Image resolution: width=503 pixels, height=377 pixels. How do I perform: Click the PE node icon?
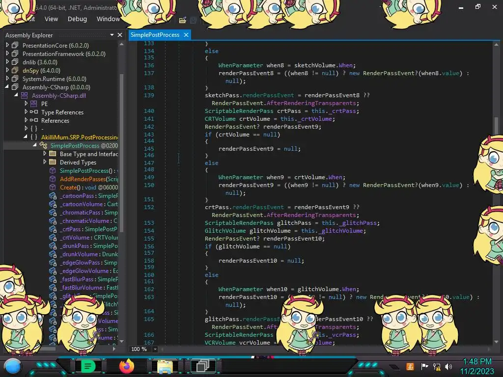click(x=34, y=104)
